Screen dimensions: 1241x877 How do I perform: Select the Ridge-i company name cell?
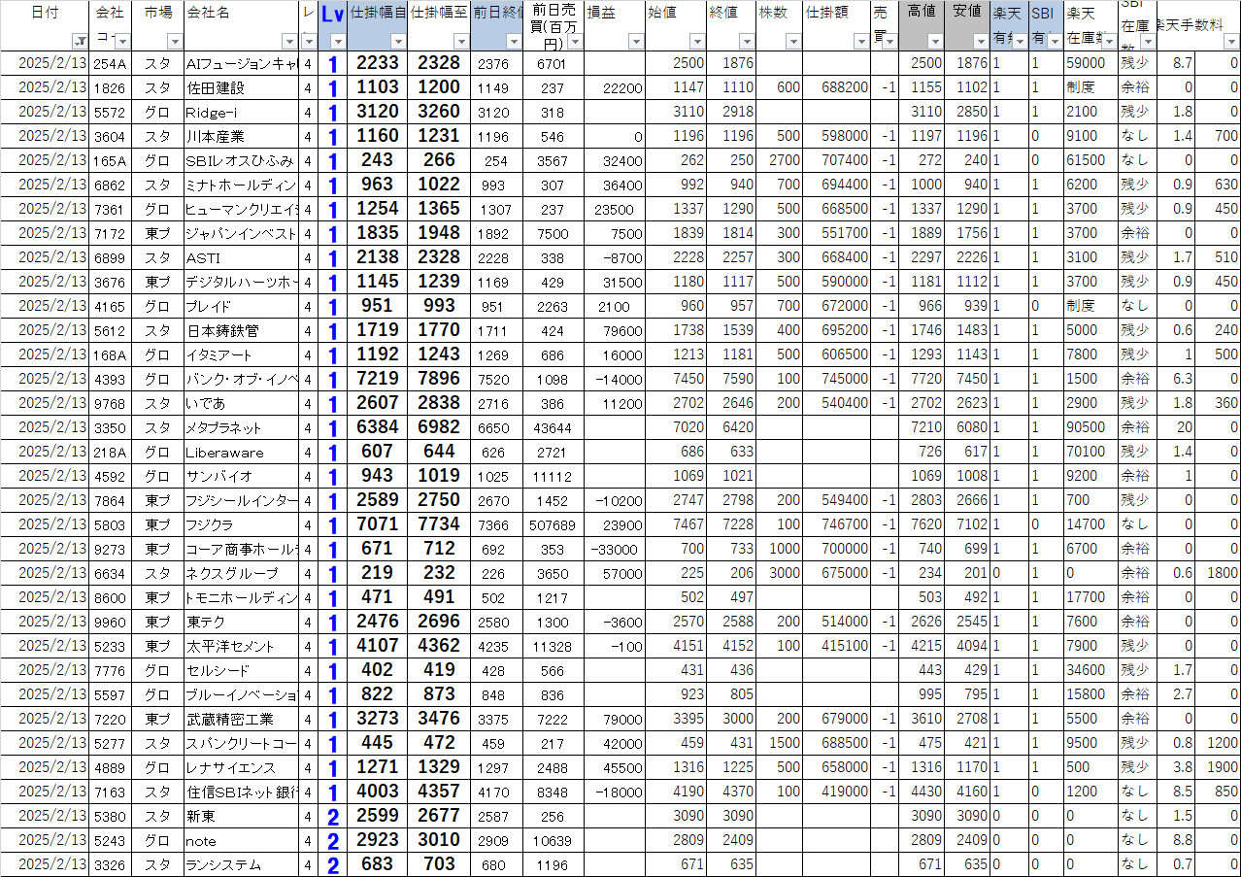pyautogui.click(x=241, y=112)
